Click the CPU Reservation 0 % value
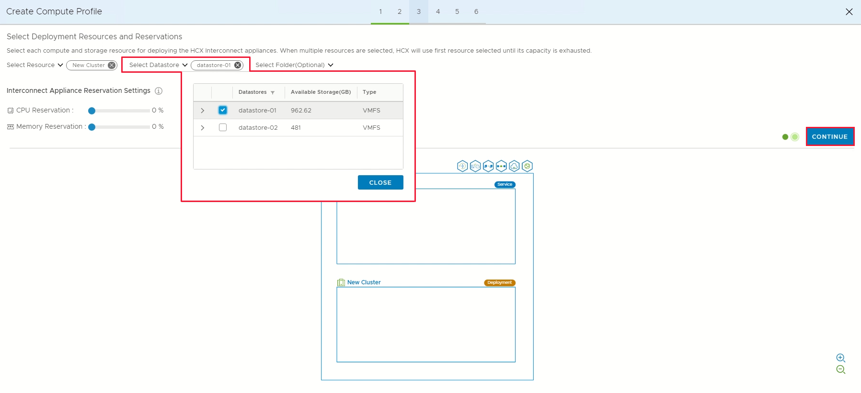Image resolution: width=861 pixels, height=393 pixels. click(x=158, y=111)
